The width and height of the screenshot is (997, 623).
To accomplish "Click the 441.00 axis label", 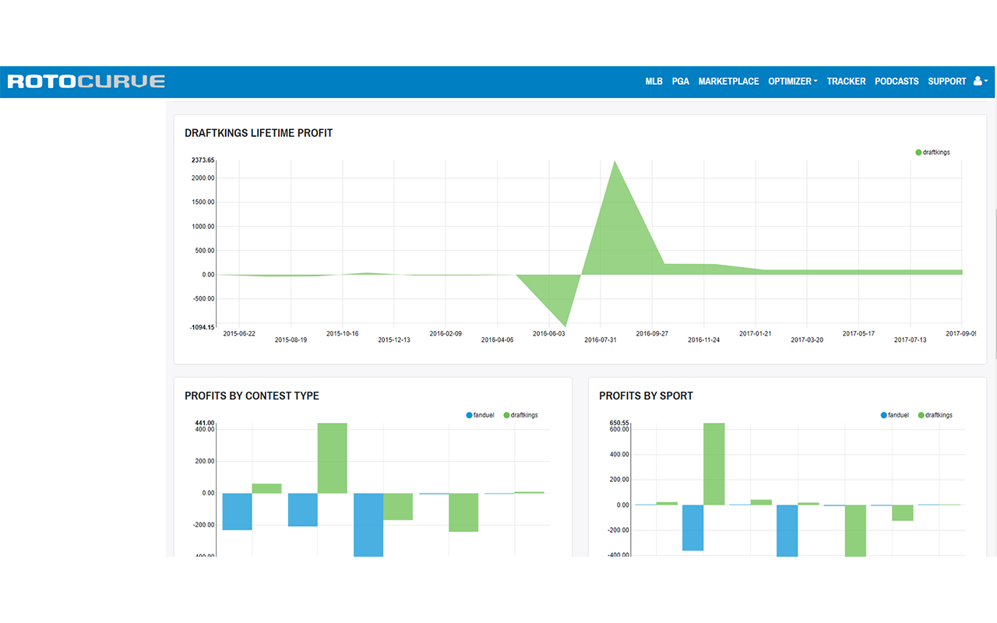I will (x=205, y=423).
